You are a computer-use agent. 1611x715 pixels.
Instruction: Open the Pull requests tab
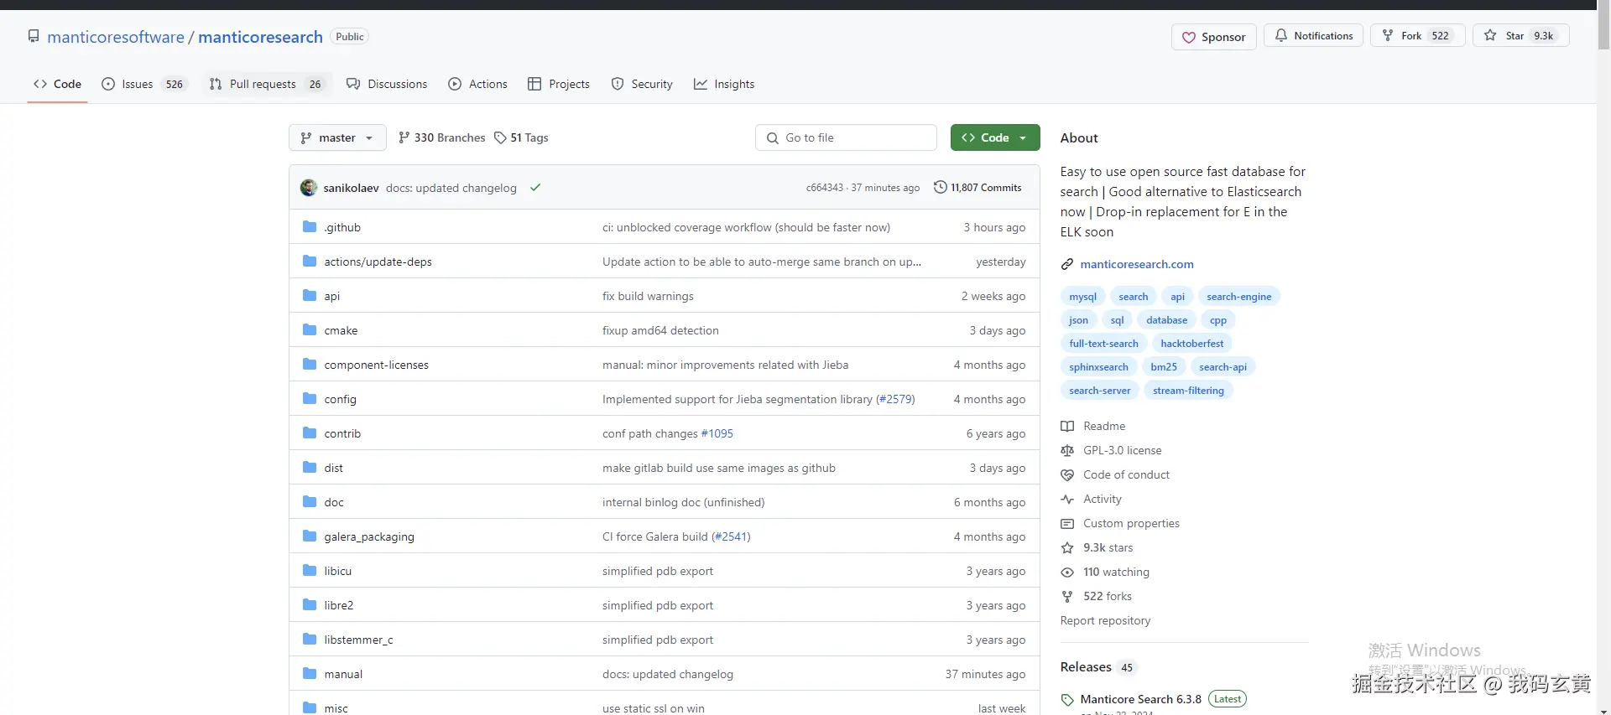click(x=266, y=84)
